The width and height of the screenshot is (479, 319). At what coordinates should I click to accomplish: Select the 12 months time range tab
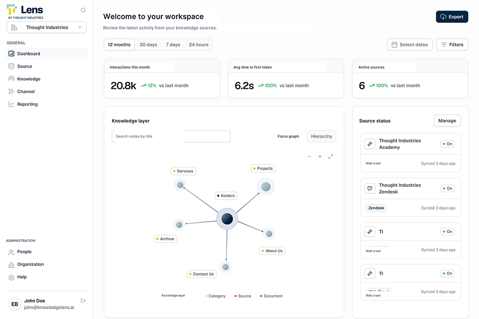click(x=119, y=45)
